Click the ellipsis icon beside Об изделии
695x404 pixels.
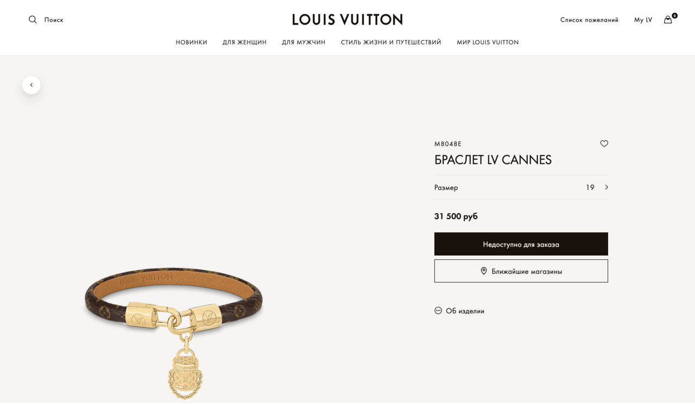[438, 311]
